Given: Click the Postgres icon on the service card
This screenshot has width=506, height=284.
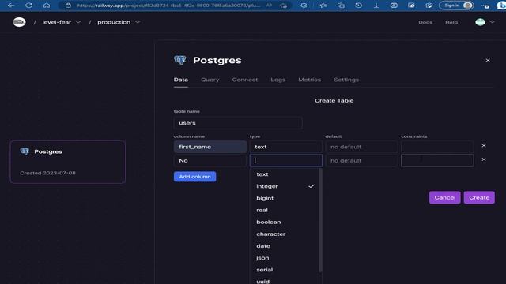Looking at the screenshot, I should tap(25, 151).
